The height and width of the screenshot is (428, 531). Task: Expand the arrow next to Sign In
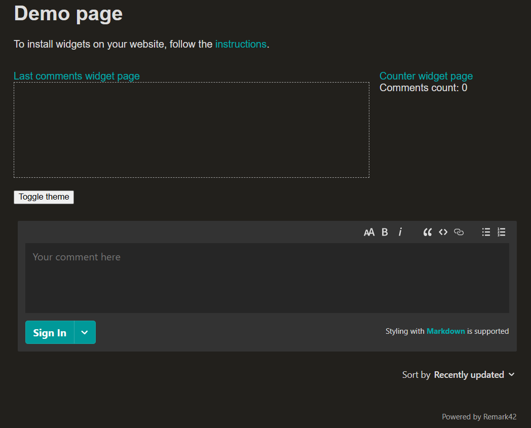85,332
